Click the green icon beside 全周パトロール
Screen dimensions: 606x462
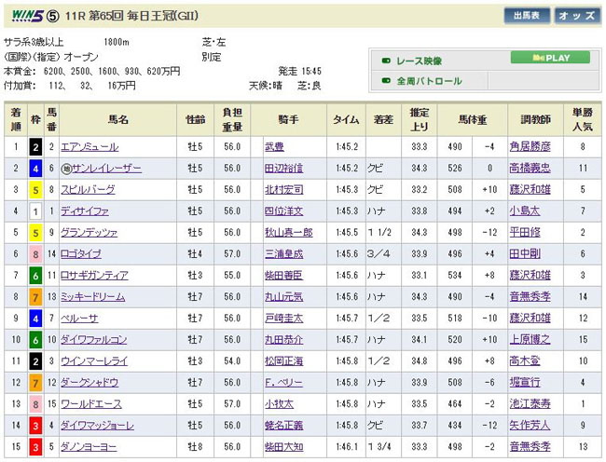[385, 81]
